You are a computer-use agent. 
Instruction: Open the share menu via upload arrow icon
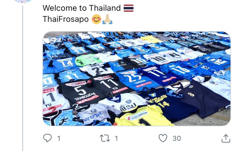point(226,138)
